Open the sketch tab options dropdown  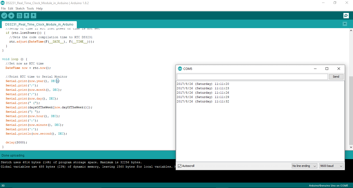(x=345, y=23)
